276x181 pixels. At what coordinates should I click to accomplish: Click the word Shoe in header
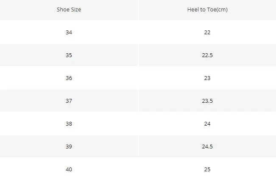[x=63, y=10]
